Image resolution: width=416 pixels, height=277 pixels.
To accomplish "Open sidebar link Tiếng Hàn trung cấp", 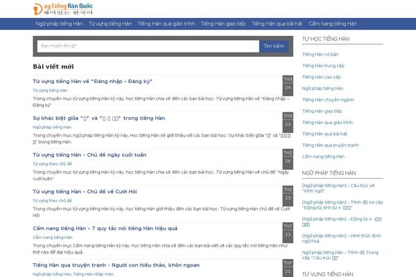I will (323, 66).
